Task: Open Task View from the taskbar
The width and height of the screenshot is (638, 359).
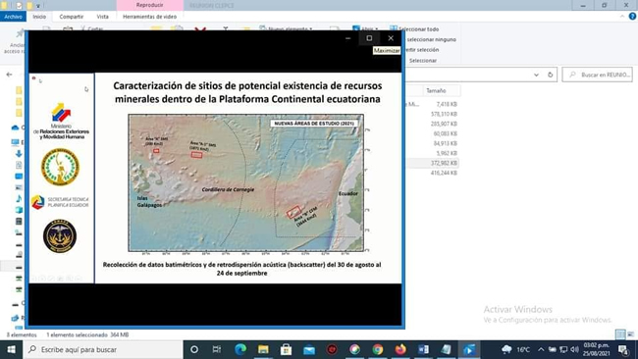Action: (x=217, y=349)
